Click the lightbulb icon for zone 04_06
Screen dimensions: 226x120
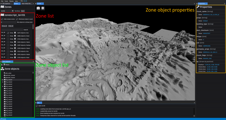click(15, 33)
